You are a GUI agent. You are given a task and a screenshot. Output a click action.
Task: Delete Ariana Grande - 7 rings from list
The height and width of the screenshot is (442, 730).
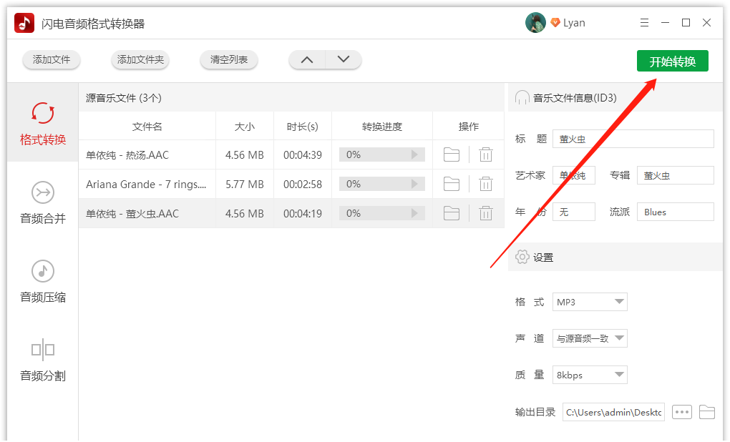(486, 184)
